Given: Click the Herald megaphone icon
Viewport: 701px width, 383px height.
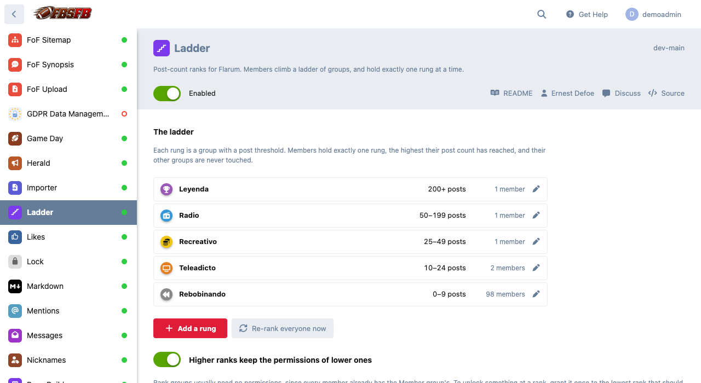Looking at the screenshot, I should (15, 163).
